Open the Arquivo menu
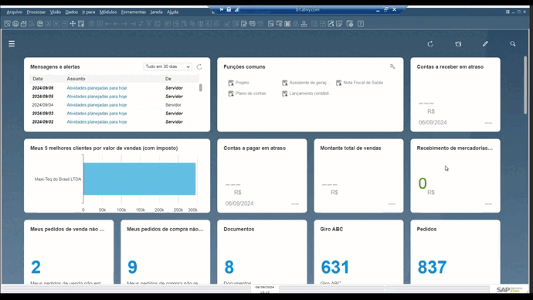Image resolution: width=533 pixels, height=300 pixels. [x=14, y=12]
